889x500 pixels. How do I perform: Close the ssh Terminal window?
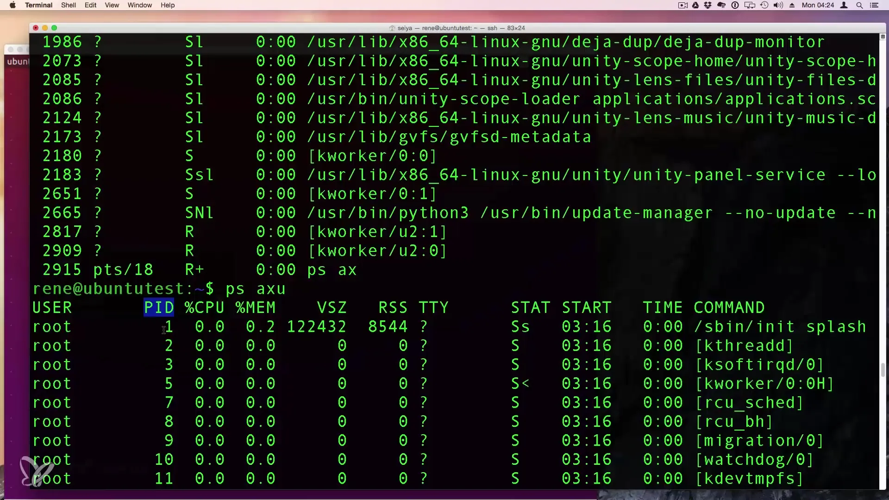(x=36, y=28)
